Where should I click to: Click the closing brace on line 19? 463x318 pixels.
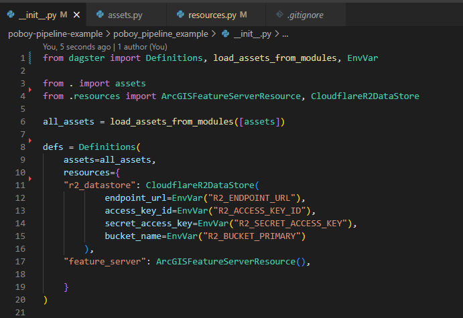tap(66, 287)
